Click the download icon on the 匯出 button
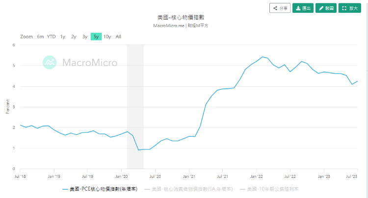Screen dimensions: 368x198 [x=298, y=8]
